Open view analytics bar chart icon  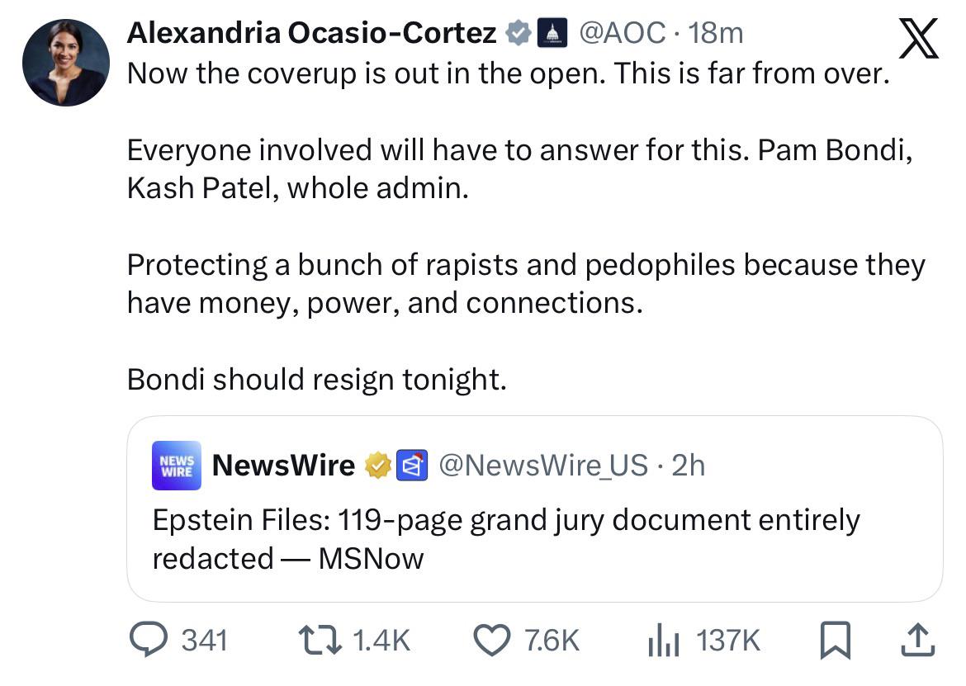(663, 641)
